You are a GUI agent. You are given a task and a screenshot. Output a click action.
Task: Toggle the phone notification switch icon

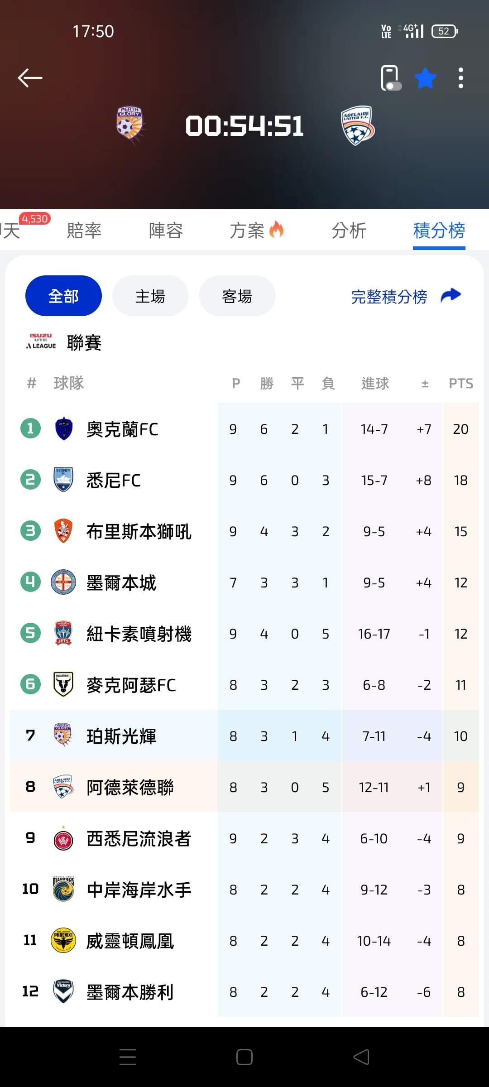pyautogui.click(x=390, y=78)
